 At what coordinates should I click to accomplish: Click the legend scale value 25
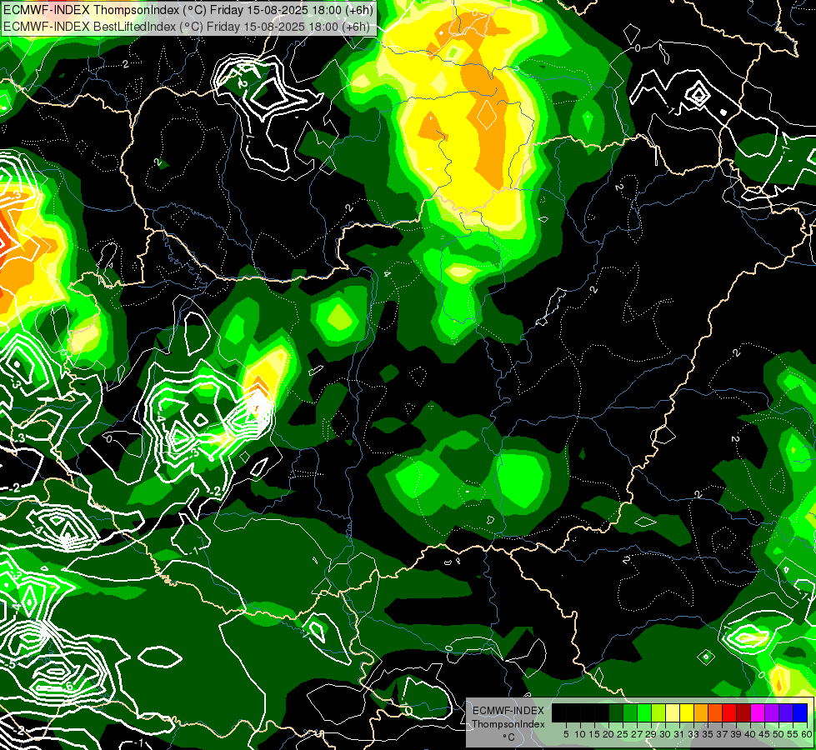(623, 734)
